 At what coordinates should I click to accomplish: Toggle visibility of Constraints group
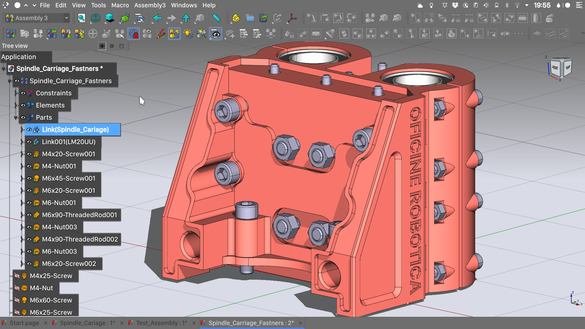pyautogui.click(x=23, y=93)
